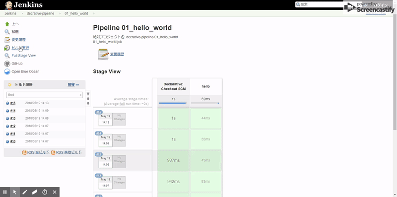
Task: Click the RSS icon for 全ビルド feed
Action: (x=24, y=152)
